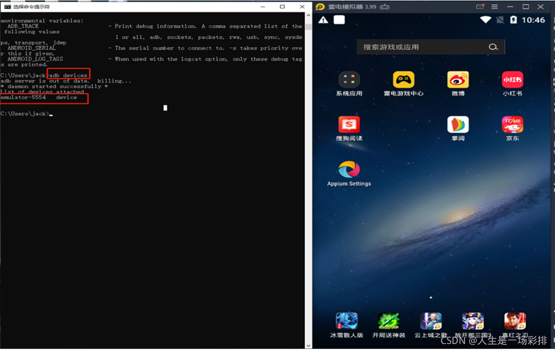This screenshot has height=350, width=555.
Task: Click the command prompt window icon
Action: coord(7,7)
